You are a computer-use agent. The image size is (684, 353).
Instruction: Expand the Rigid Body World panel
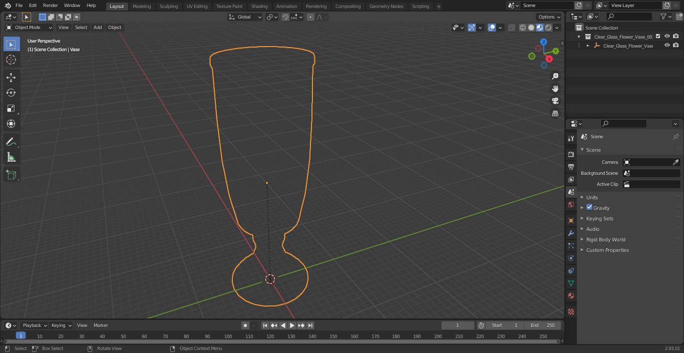coord(605,239)
